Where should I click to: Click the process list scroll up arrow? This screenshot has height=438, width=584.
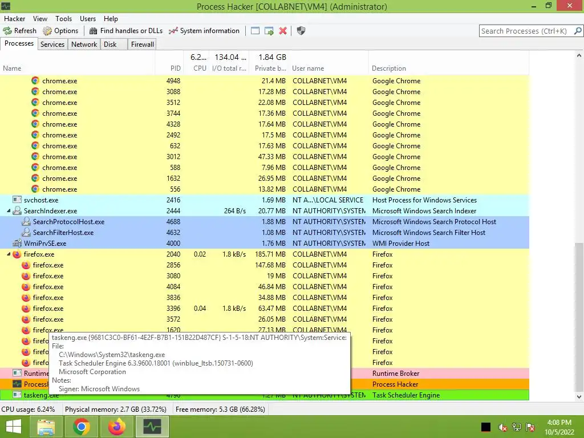579,55
